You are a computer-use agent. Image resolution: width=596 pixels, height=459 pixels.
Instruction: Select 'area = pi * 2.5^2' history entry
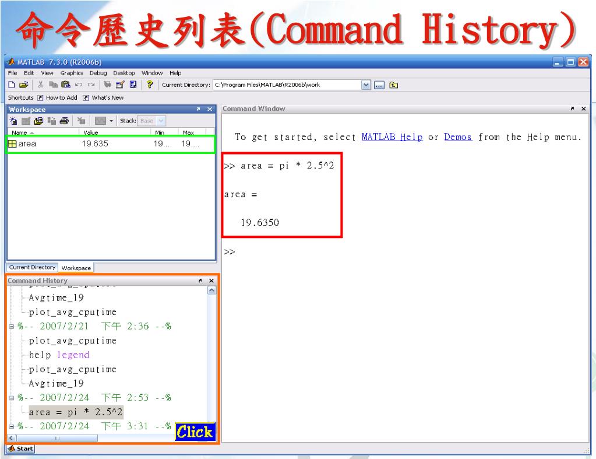point(76,412)
